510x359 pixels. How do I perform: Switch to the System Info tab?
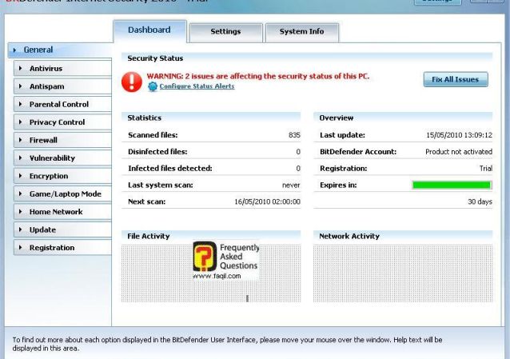click(x=302, y=32)
